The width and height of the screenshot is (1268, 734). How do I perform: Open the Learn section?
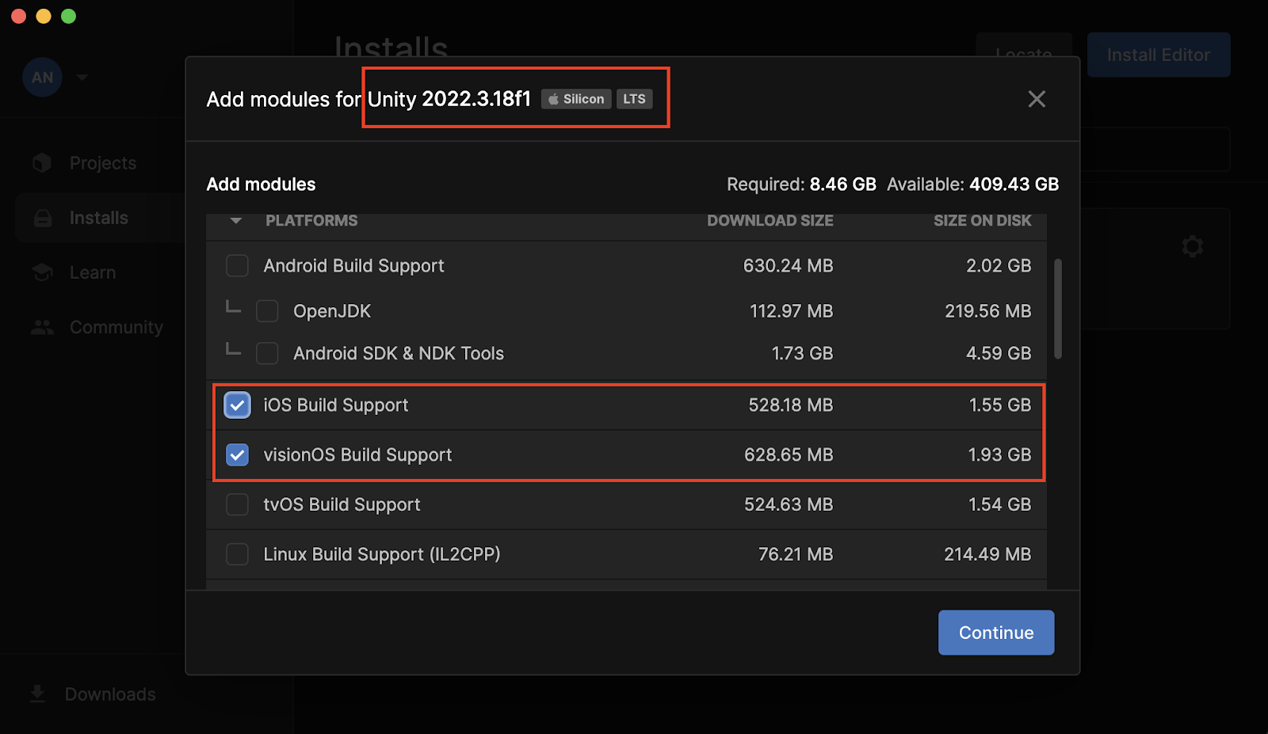[x=93, y=272]
